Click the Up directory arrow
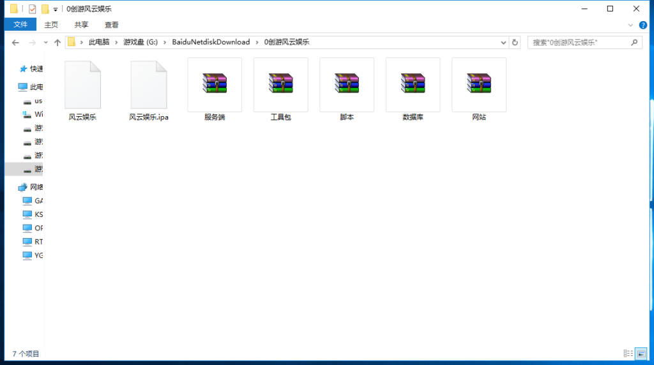The height and width of the screenshot is (365, 654). click(57, 43)
